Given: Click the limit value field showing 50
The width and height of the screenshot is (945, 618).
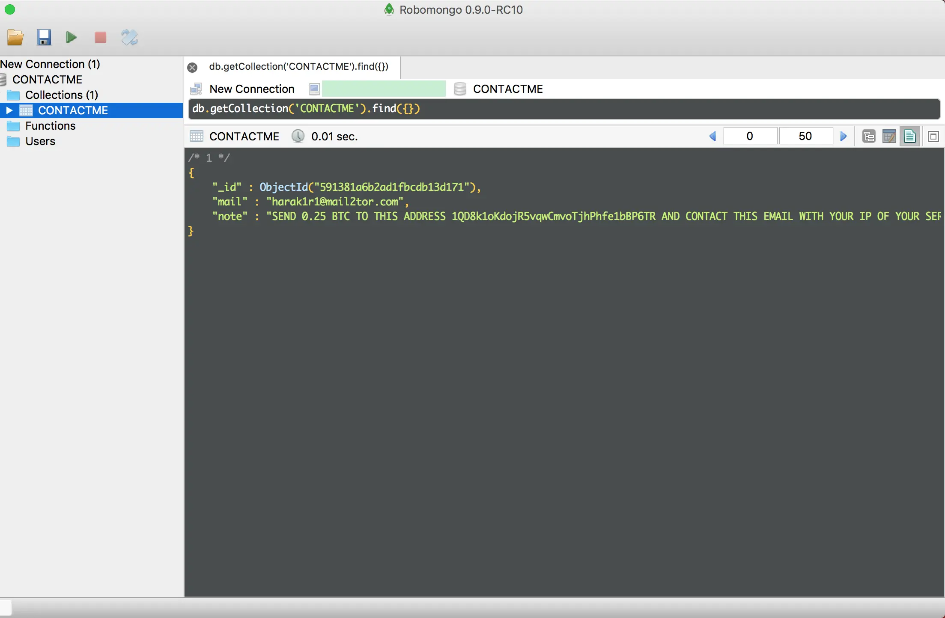Looking at the screenshot, I should tap(805, 136).
